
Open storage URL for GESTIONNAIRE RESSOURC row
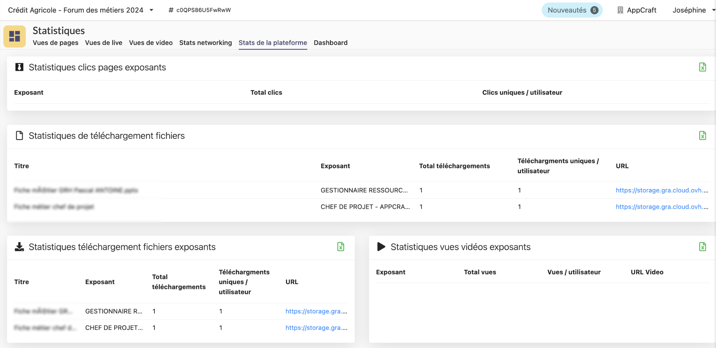point(662,190)
